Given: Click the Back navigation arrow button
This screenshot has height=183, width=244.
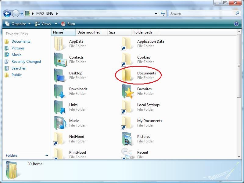Looking at the screenshot, I should click(7, 13).
